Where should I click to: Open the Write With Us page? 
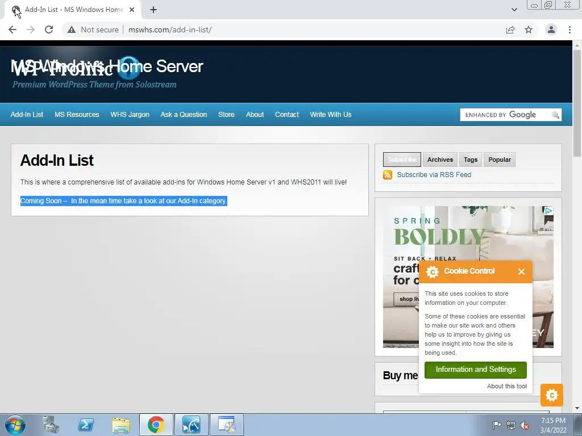pos(331,115)
